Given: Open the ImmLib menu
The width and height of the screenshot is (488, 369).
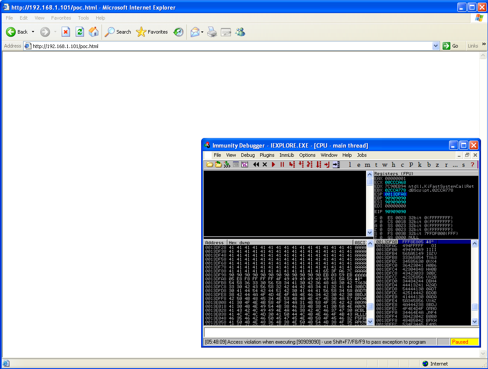Looking at the screenshot, I should [x=287, y=155].
